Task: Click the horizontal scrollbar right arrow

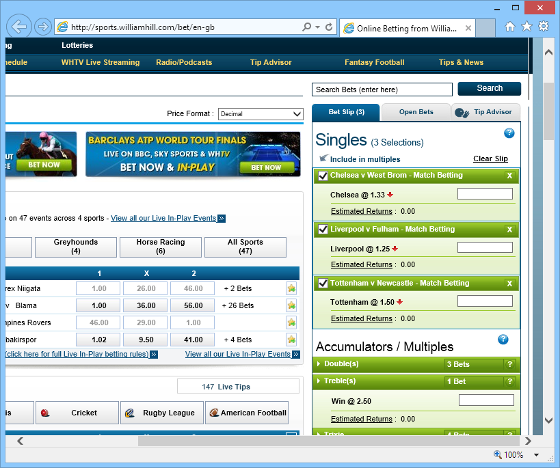Action: click(528, 441)
